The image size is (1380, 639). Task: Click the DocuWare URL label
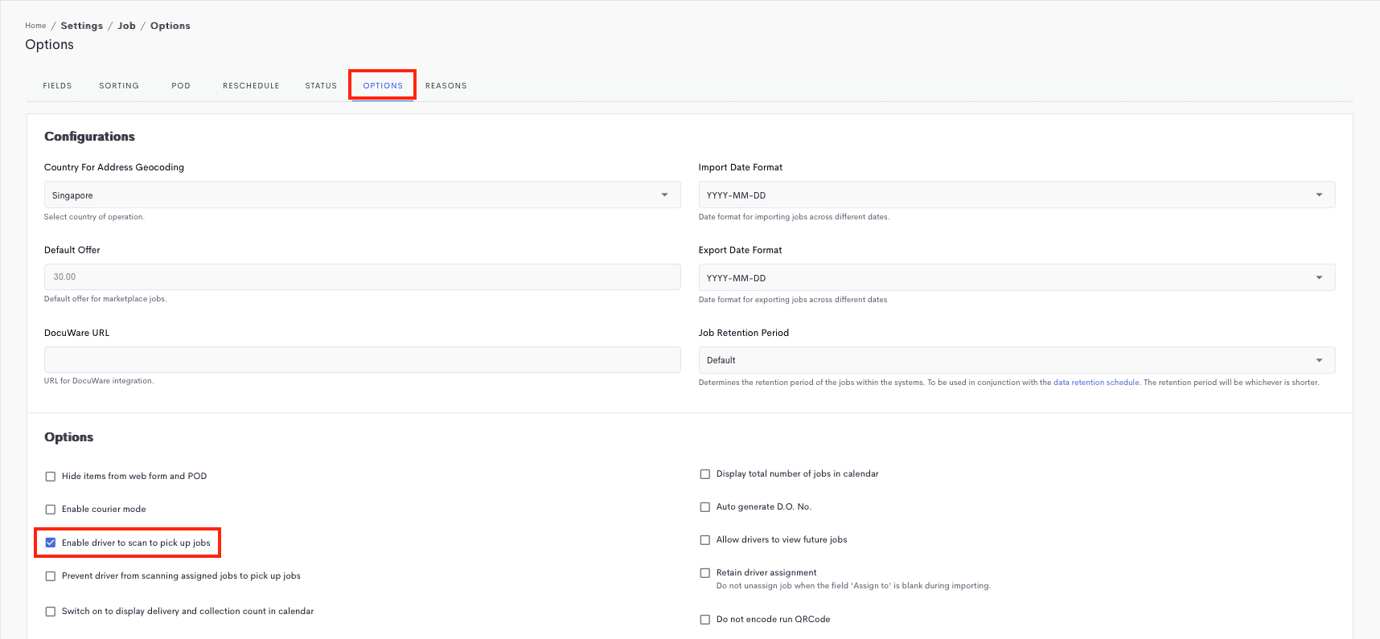(x=76, y=333)
